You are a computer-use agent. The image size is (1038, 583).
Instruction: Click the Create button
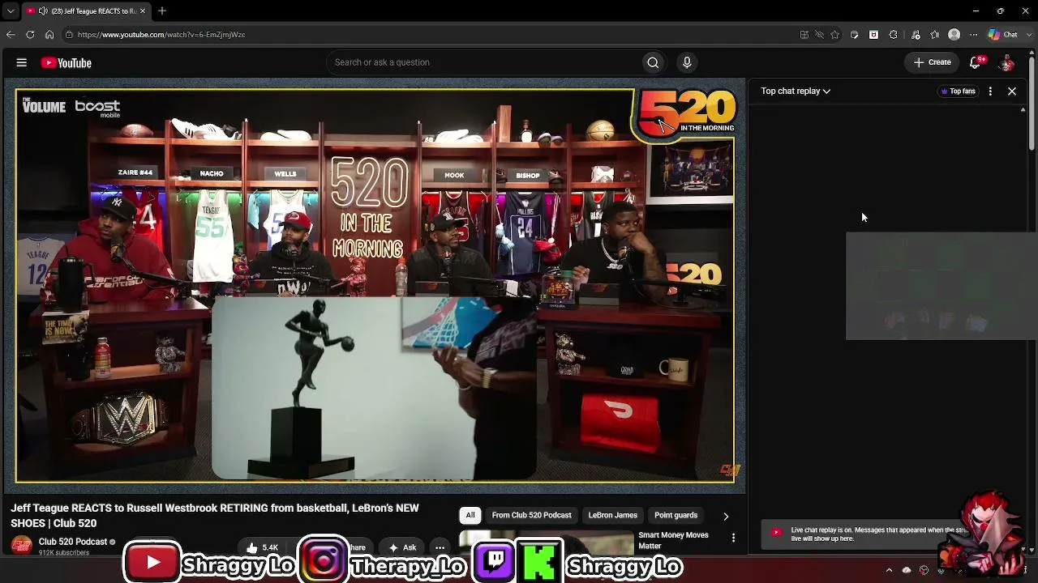pos(933,62)
